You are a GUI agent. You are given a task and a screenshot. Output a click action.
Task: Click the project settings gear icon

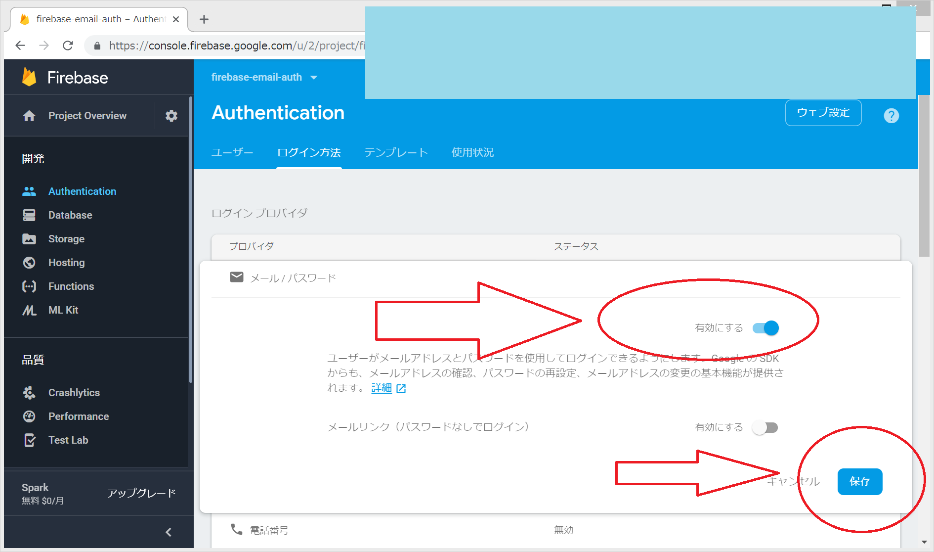click(171, 116)
